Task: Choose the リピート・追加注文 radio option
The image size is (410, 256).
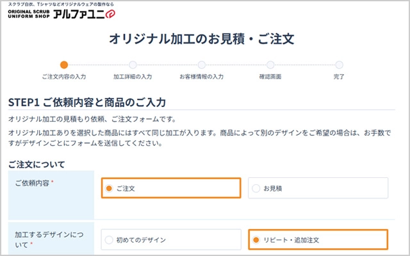Action: pyautogui.click(x=257, y=240)
